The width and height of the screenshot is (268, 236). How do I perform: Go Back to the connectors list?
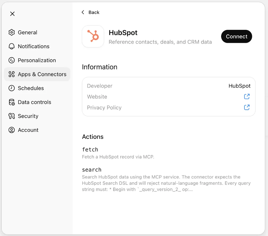tap(91, 12)
